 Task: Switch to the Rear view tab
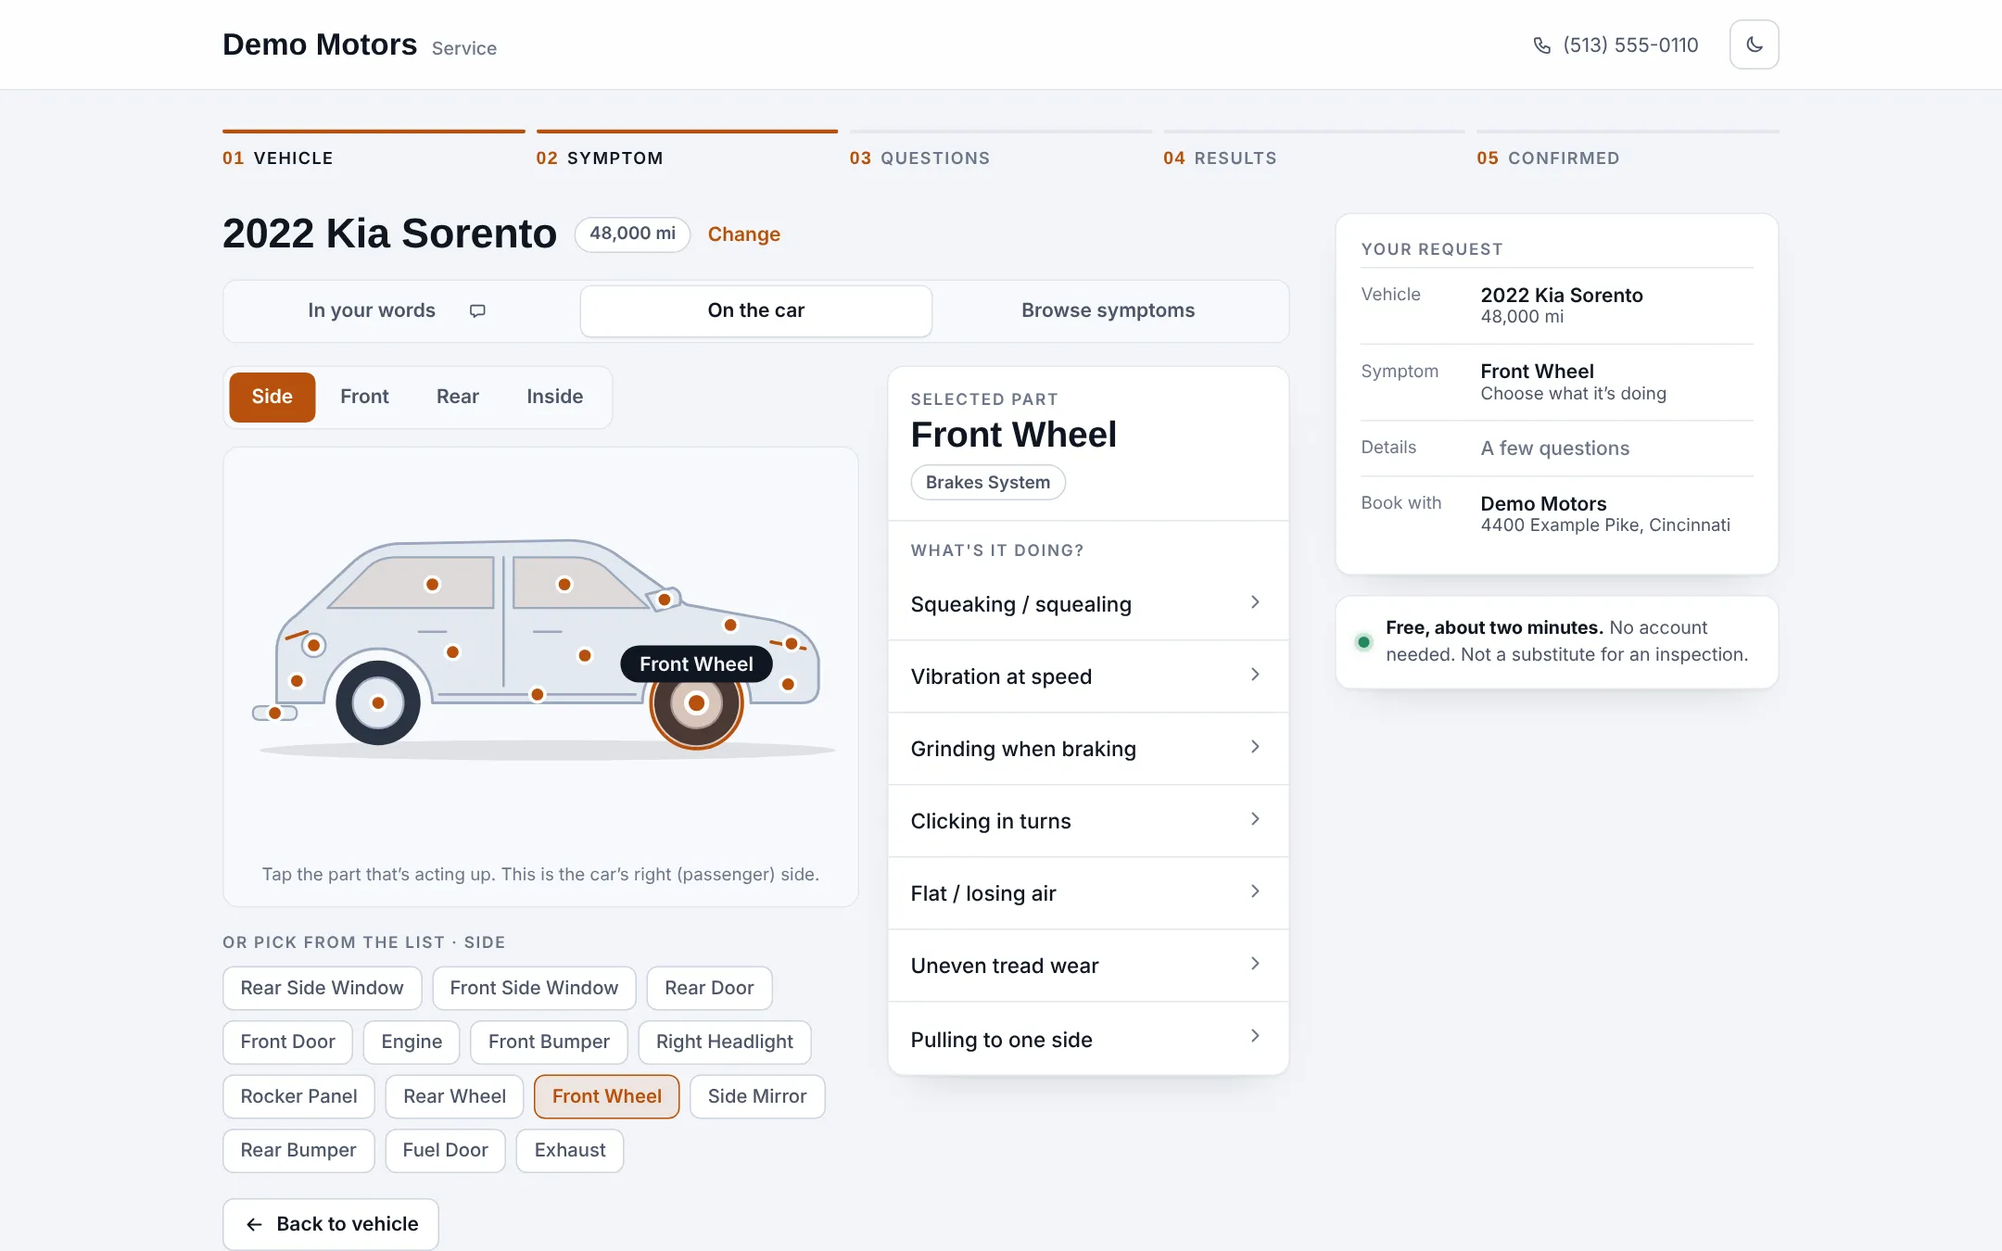pos(458,397)
